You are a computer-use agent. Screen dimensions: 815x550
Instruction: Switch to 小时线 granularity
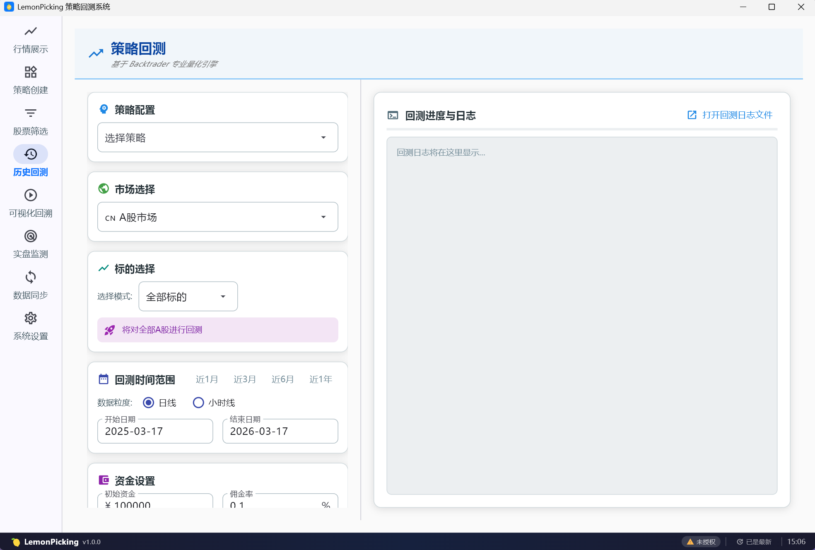click(x=198, y=403)
